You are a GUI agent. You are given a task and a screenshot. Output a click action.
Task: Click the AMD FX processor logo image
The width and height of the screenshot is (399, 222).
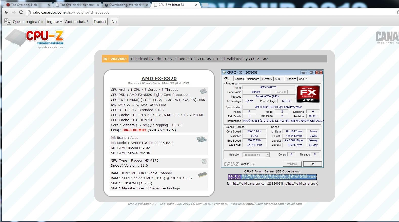pyautogui.click(x=308, y=94)
